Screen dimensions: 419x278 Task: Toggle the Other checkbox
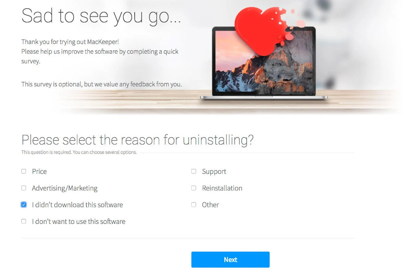pyautogui.click(x=194, y=205)
